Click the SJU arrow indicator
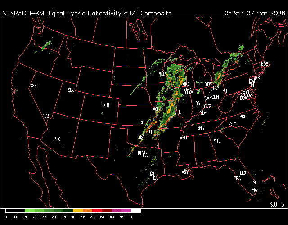Viewport: 288px width, 225px height. tap(277, 205)
